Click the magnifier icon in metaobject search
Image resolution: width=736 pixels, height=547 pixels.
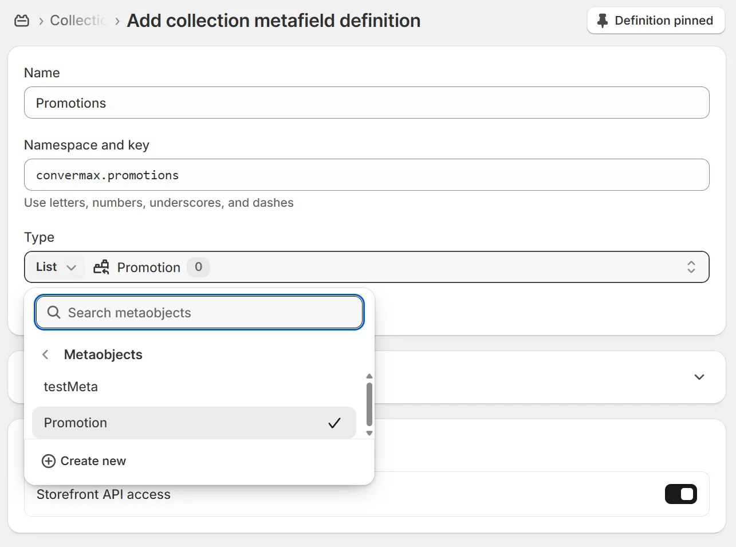54,312
